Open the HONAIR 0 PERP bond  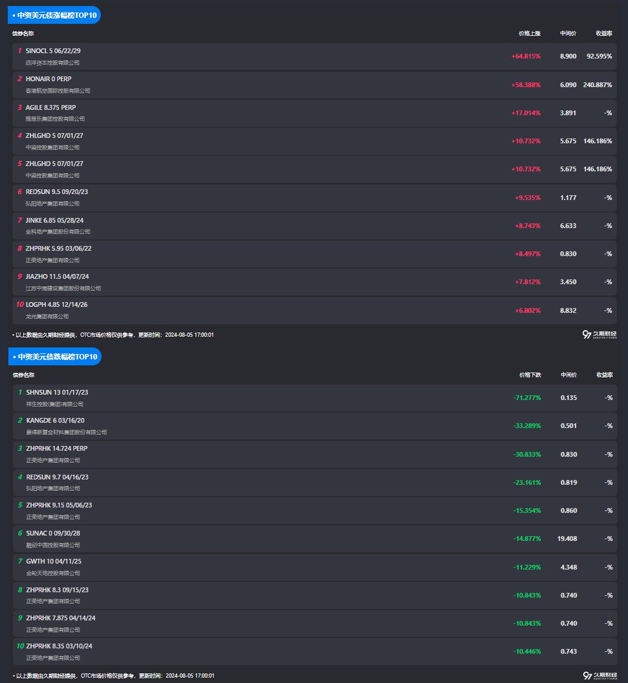pyautogui.click(x=48, y=79)
